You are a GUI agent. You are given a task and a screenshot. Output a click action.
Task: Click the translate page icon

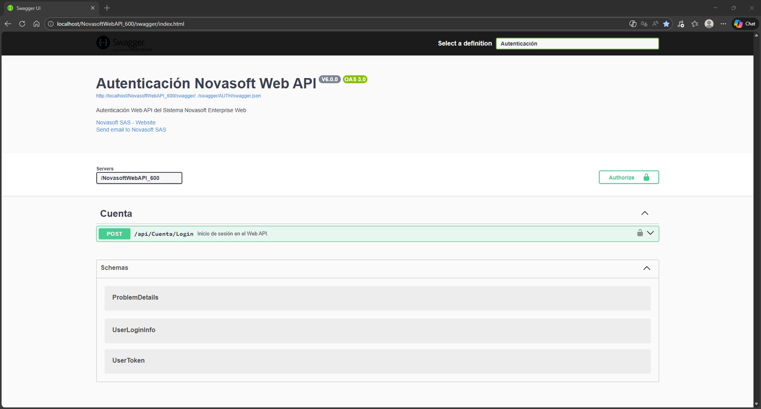click(x=644, y=24)
